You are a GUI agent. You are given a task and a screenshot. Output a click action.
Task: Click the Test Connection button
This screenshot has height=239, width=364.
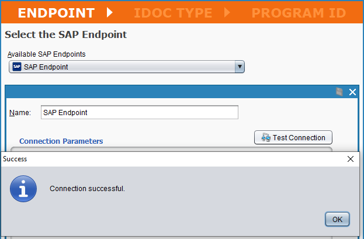(x=293, y=138)
